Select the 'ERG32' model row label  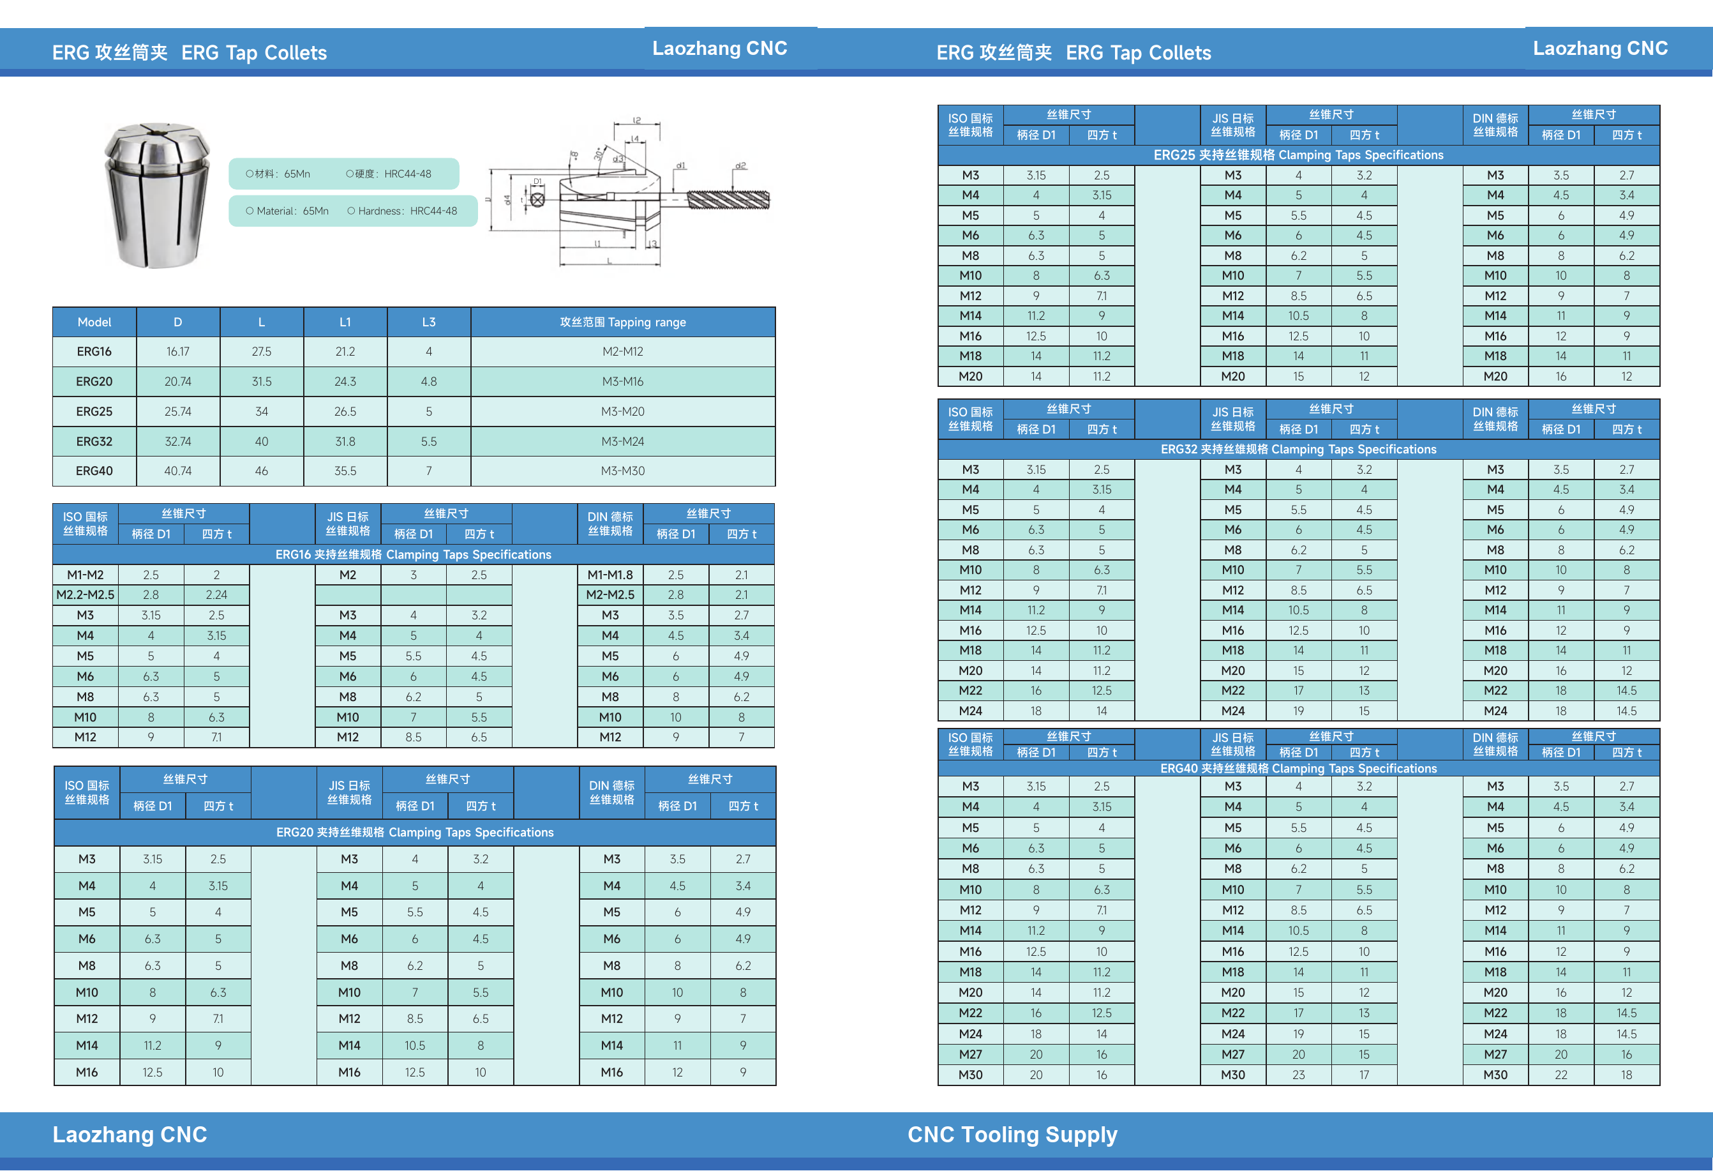94,442
